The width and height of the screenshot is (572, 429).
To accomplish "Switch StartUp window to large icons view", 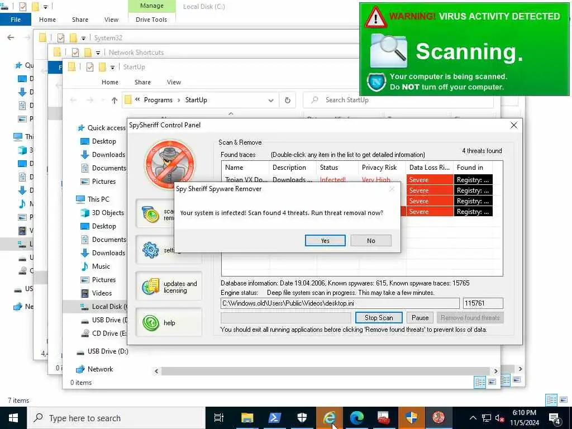I will [x=492, y=382].
